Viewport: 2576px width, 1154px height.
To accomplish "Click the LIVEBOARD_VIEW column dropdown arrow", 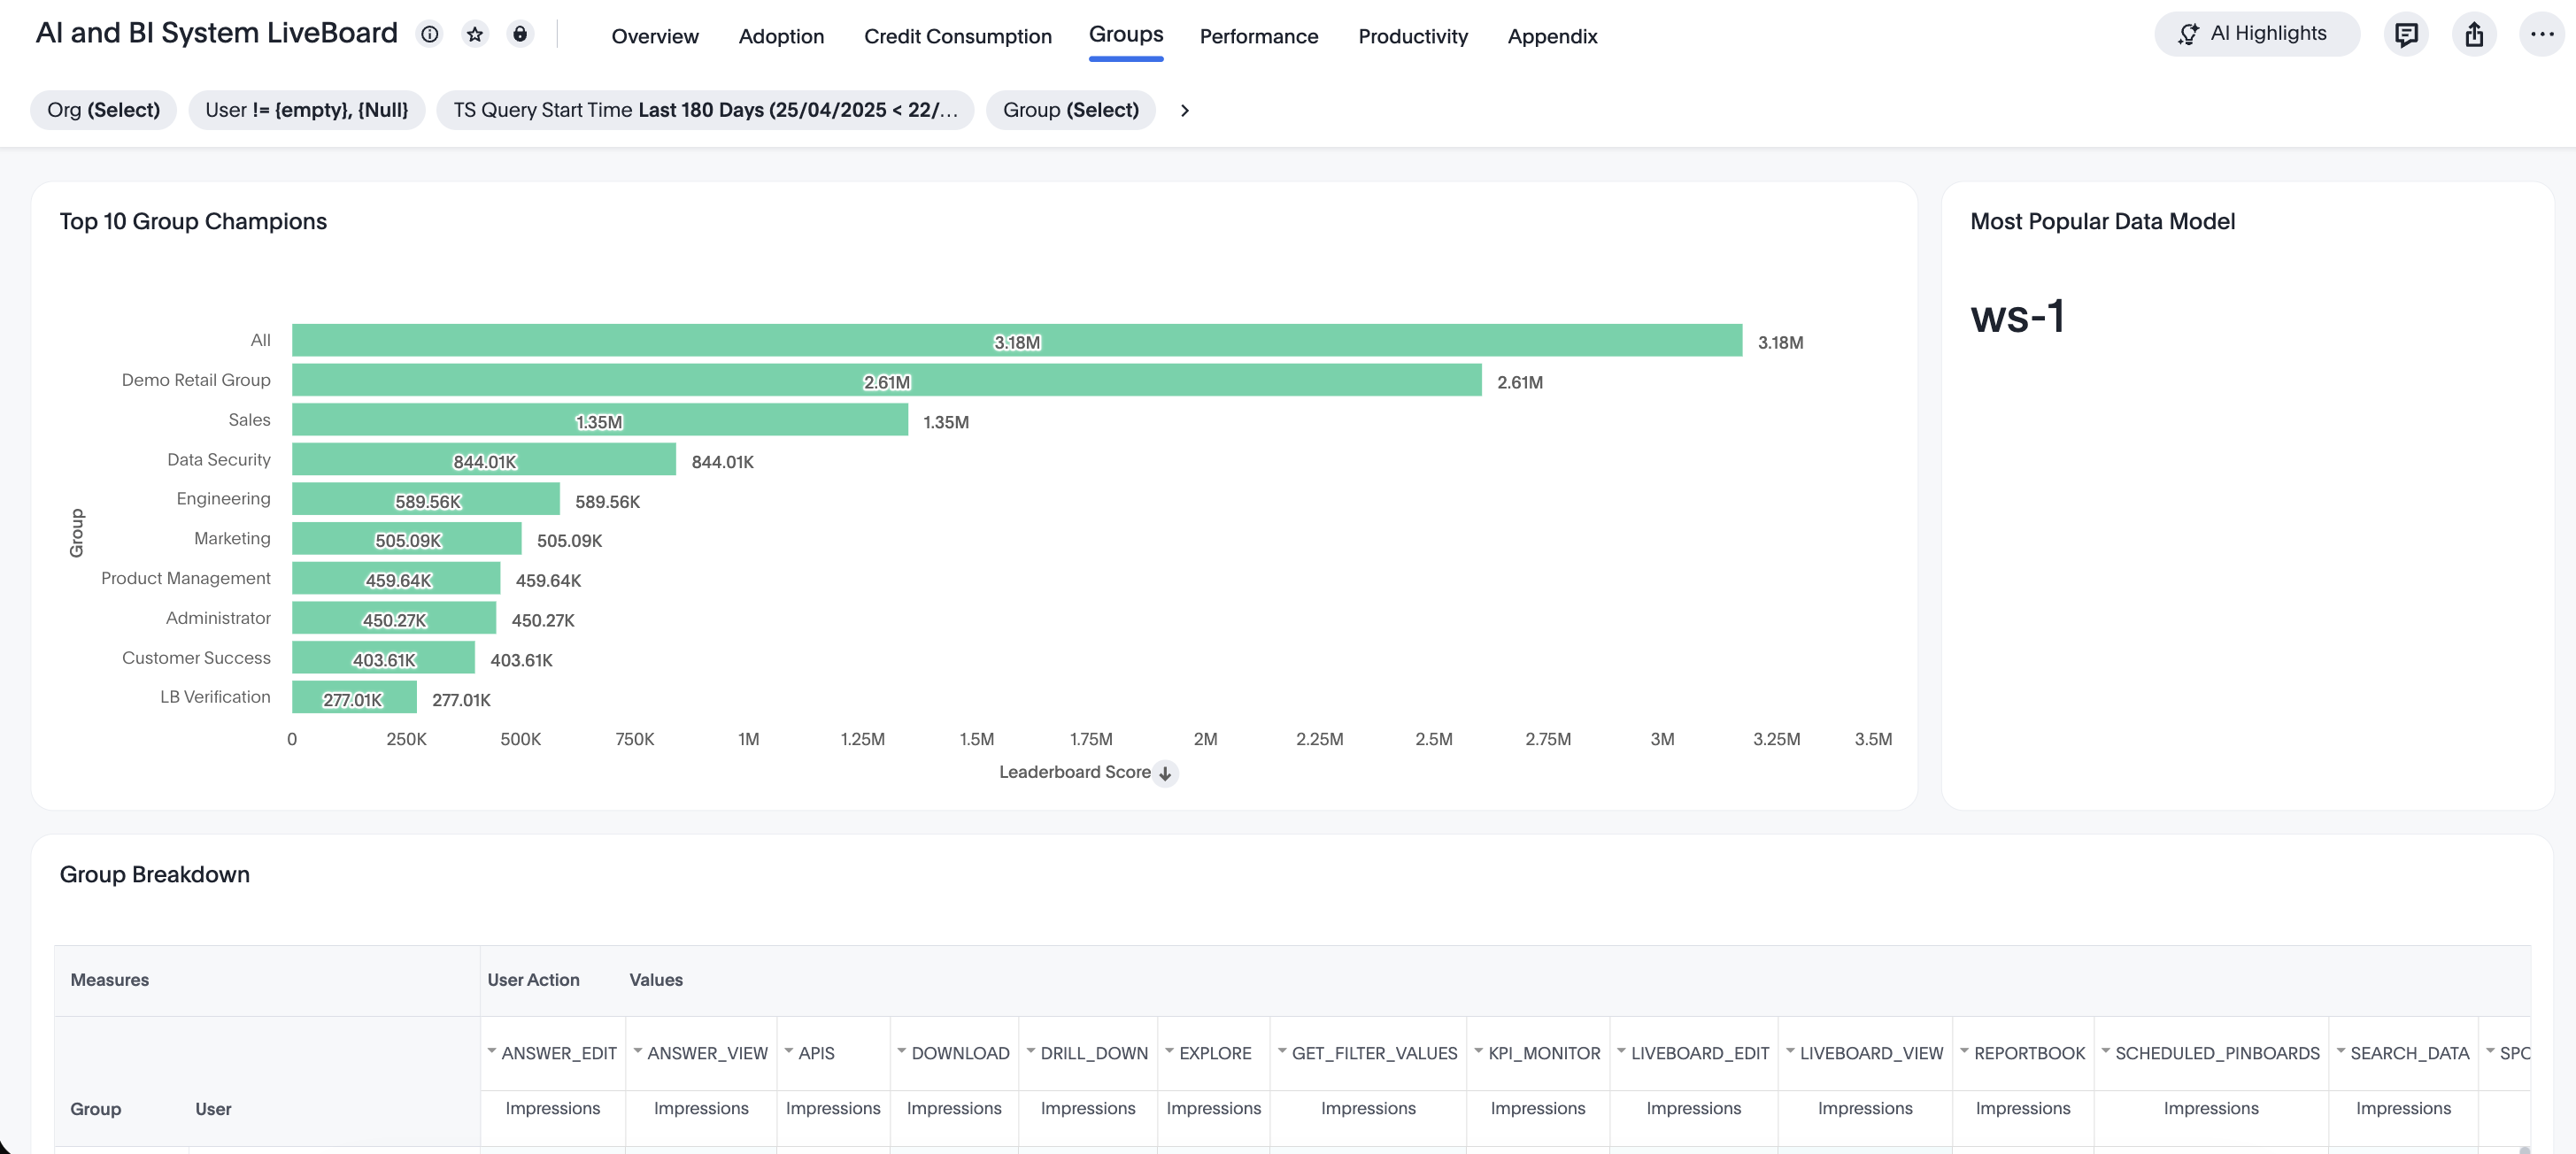I will click(1790, 1051).
